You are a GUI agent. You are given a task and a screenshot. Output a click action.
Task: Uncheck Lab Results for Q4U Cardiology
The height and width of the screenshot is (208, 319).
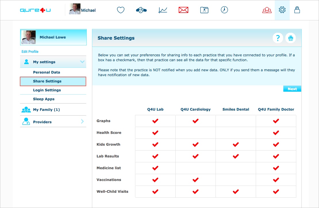coord(195,156)
